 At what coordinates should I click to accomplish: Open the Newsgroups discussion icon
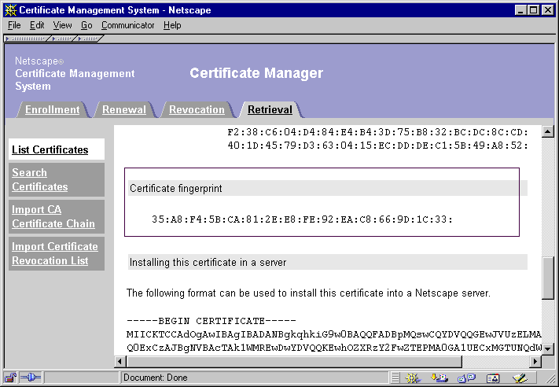pos(466,378)
